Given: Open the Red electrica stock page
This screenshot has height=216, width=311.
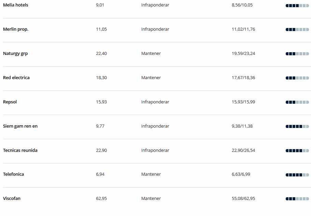Looking at the screenshot, I should tap(16, 78).
